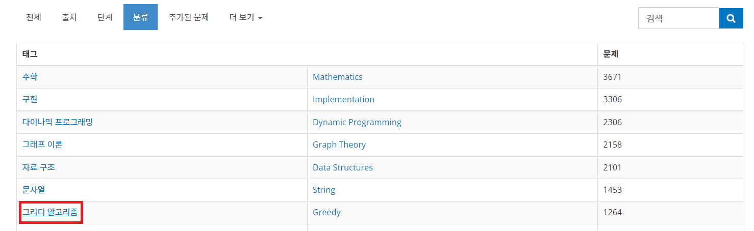Image resolution: width=754 pixels, height=231 pixels.
Task: Select the 단계 tab
Action: (105, 17)
